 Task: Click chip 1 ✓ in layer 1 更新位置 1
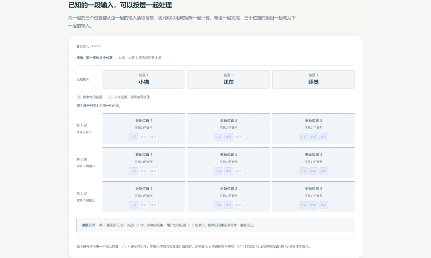point(134,137)
